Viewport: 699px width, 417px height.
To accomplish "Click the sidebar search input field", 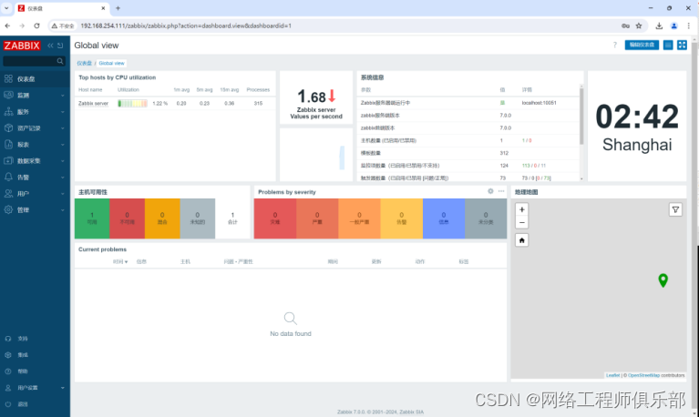I will click(x=30, y=61).
